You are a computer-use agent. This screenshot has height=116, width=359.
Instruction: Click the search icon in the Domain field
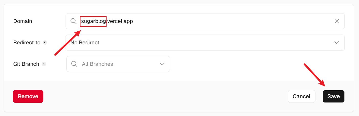click(x=73, y=21)
